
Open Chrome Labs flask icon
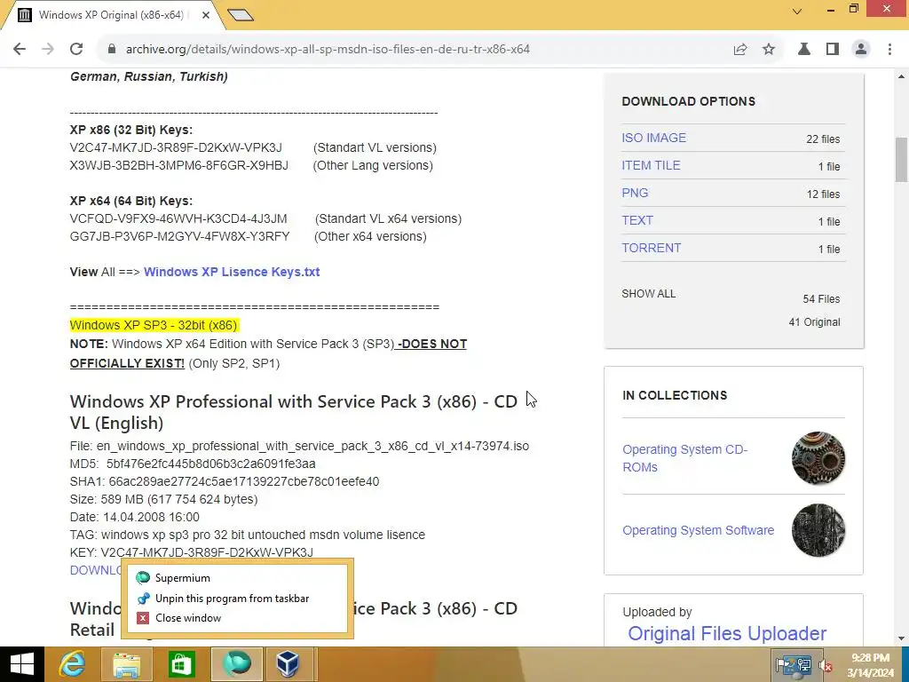click(804, 50)
